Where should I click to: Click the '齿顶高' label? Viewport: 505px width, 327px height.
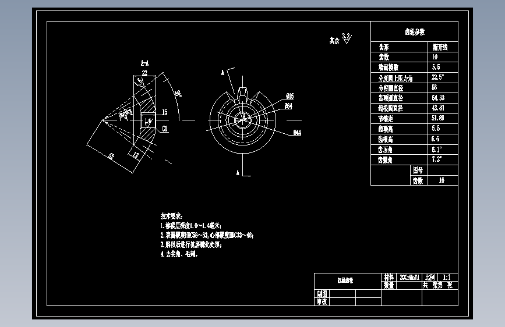tap(386, 129)
